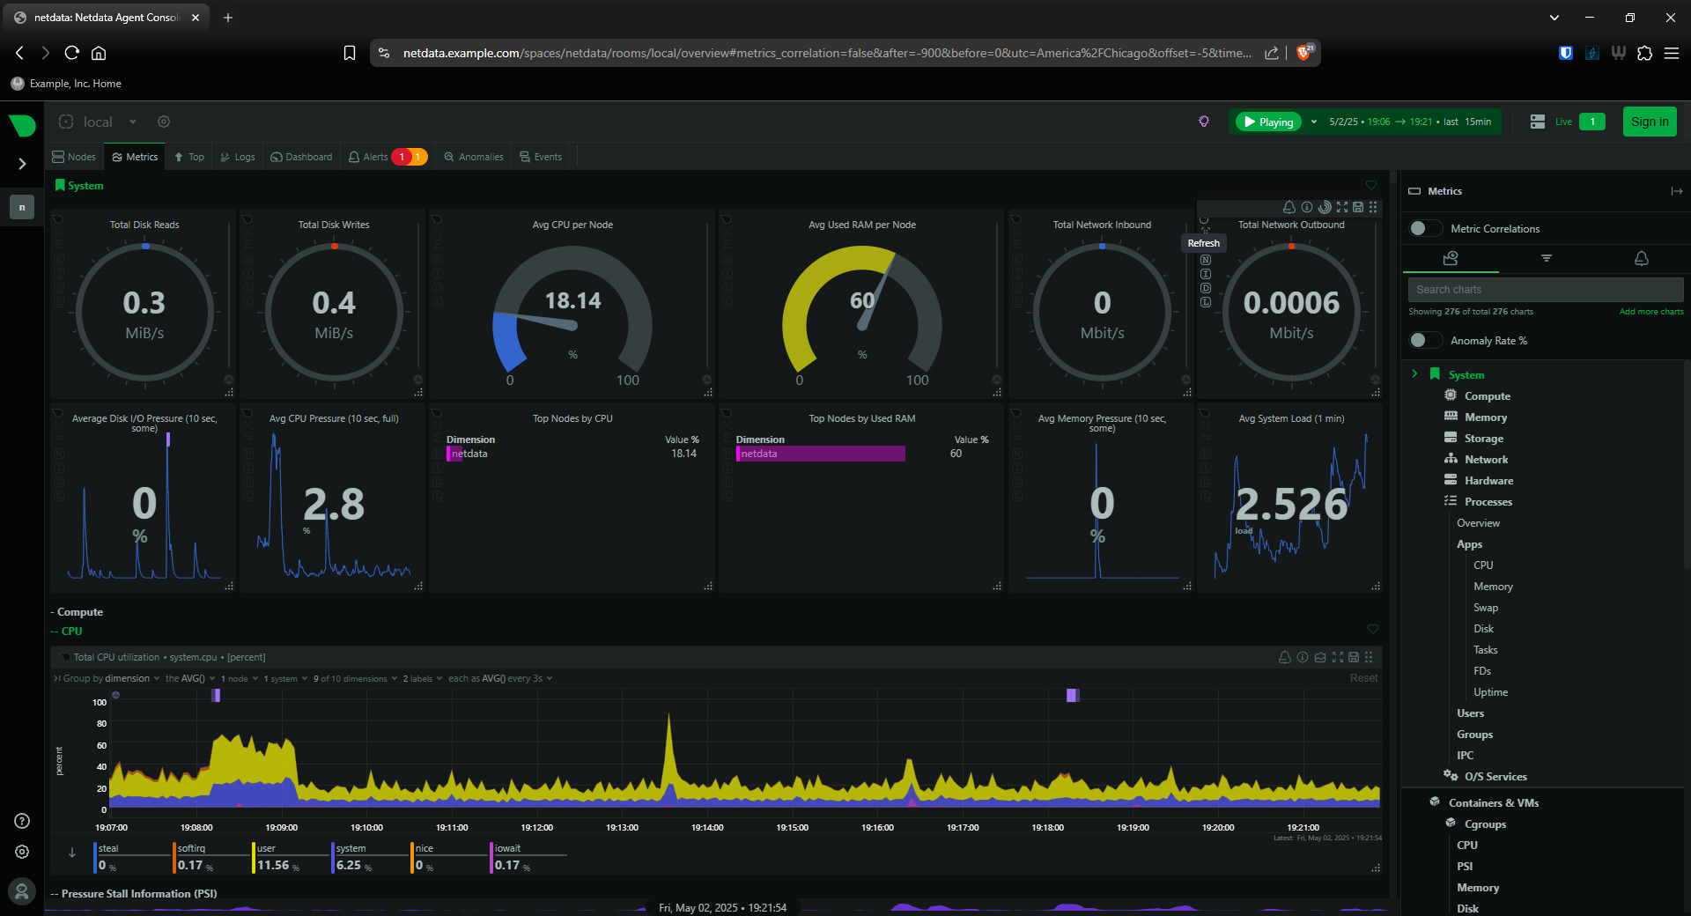Click fullscreen icon on Total Network Outbound chart

(1341, 207)
